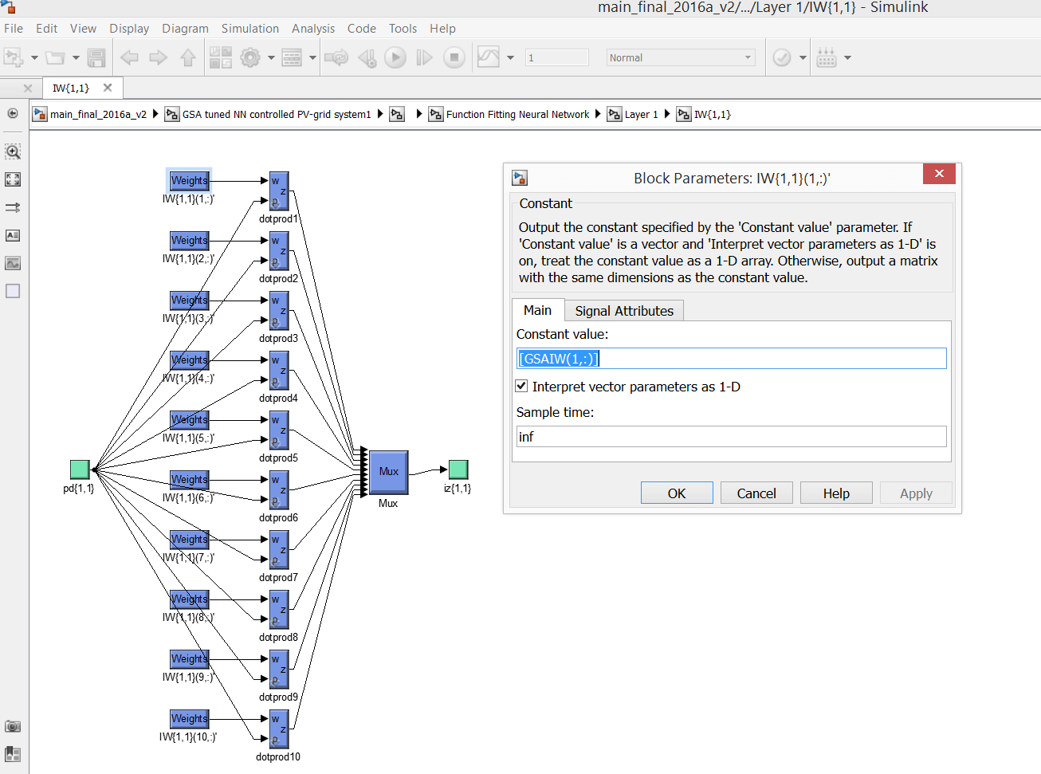Click the screenshot camera icon
This screenshot has width=1041, height=774.
(x=13, y=726)
